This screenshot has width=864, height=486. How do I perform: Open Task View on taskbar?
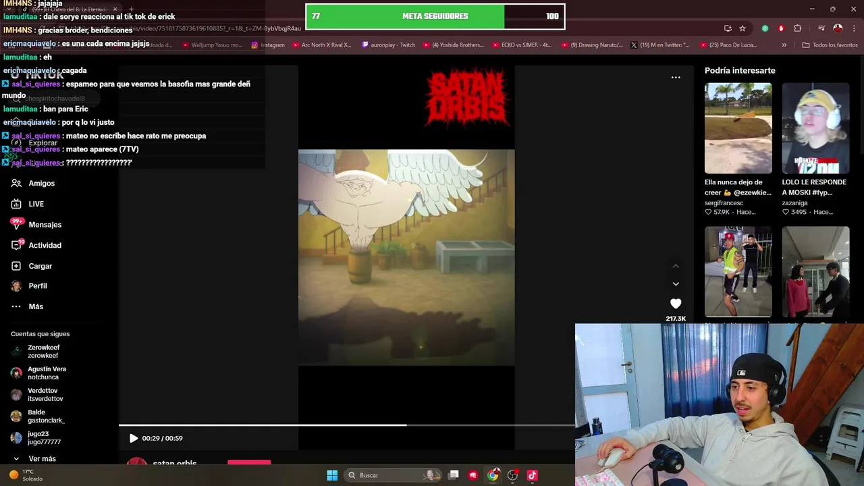coord(454,475)
